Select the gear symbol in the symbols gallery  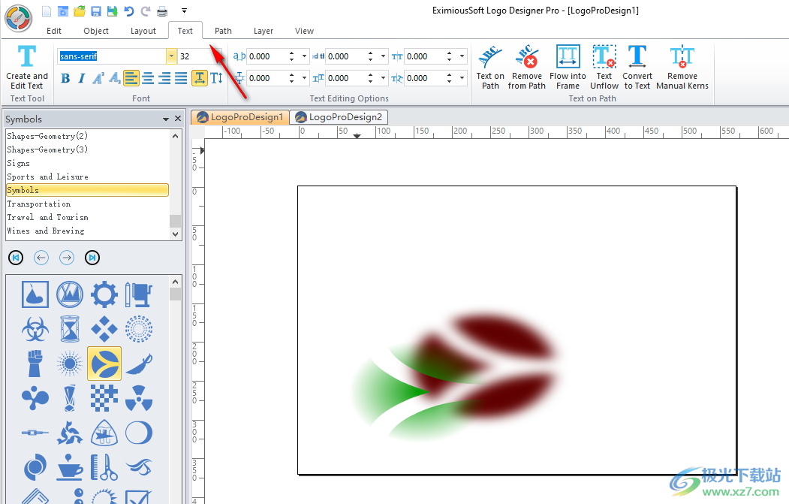pos(104,294)
